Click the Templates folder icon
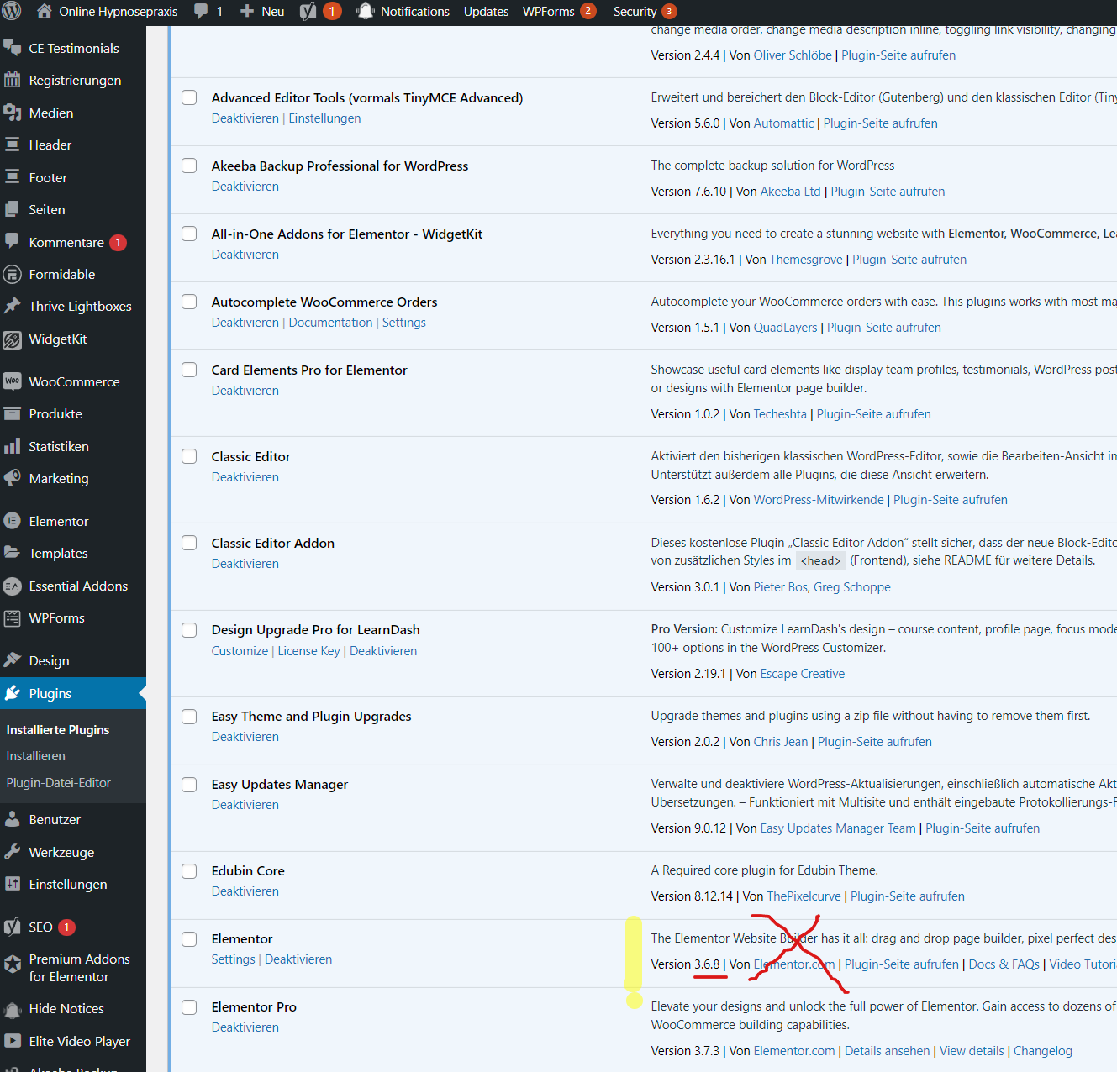 pyautogui.click(x=13, y=553)
